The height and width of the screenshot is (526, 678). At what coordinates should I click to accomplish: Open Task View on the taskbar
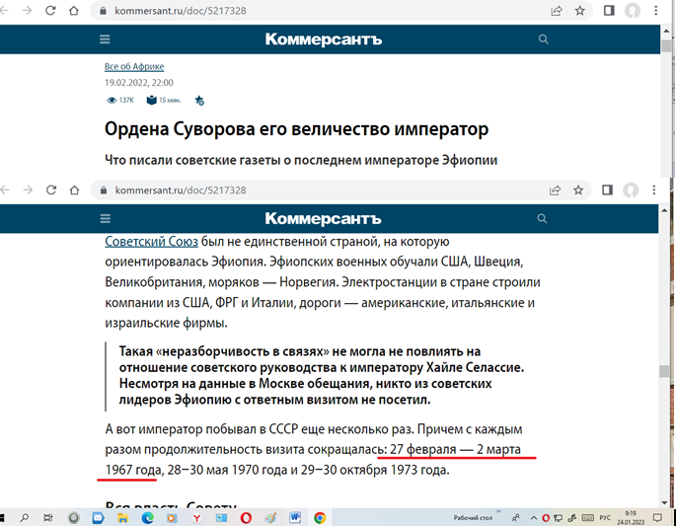coord(48,517)
